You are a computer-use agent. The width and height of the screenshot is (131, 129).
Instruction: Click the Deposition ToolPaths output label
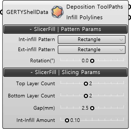point(95,7)
